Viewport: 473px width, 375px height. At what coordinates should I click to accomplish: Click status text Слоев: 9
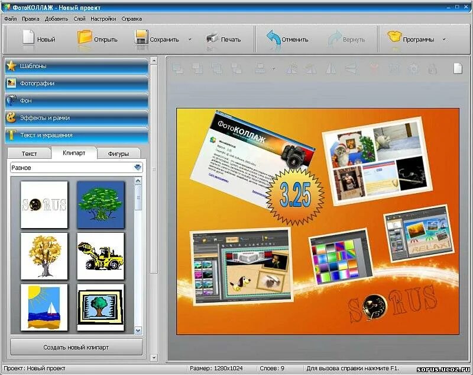point(272,368)
